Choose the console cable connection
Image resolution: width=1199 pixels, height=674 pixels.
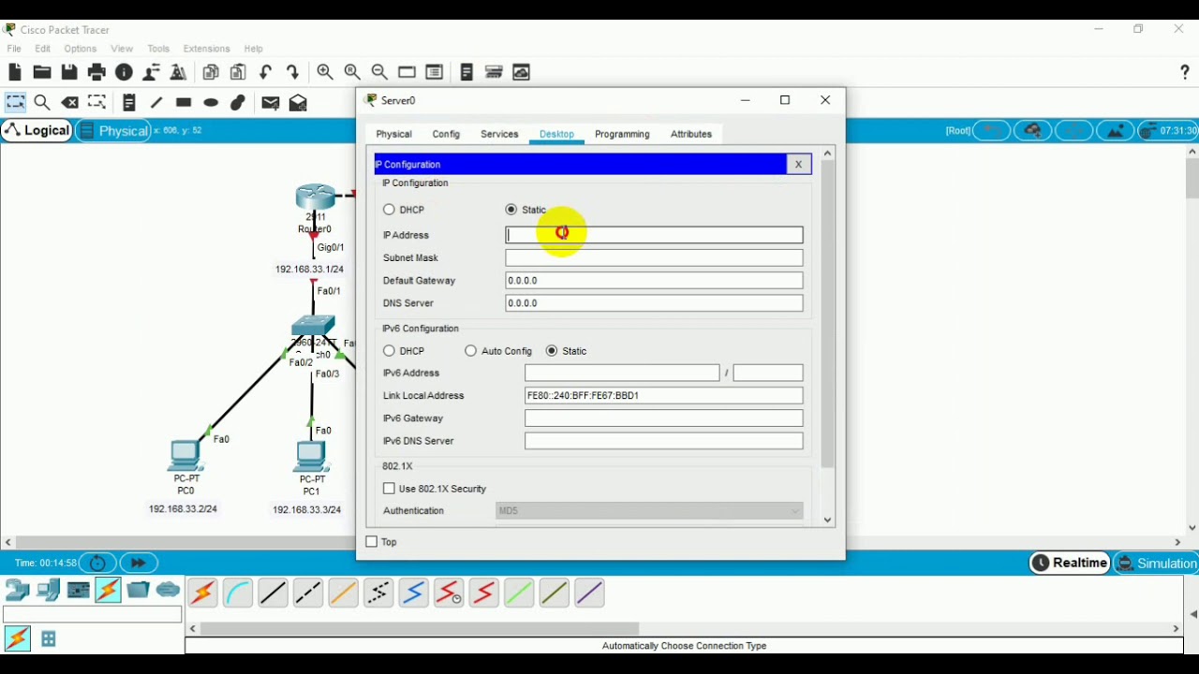[238, 593]
